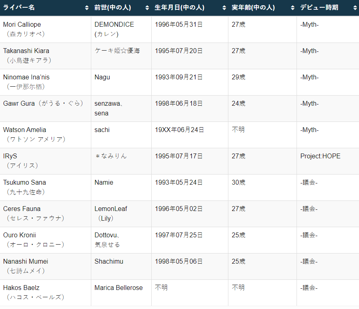Click -議会- in the Tsukumo Sana row
This screenshot has width=359, height=309.
(309, 182)
